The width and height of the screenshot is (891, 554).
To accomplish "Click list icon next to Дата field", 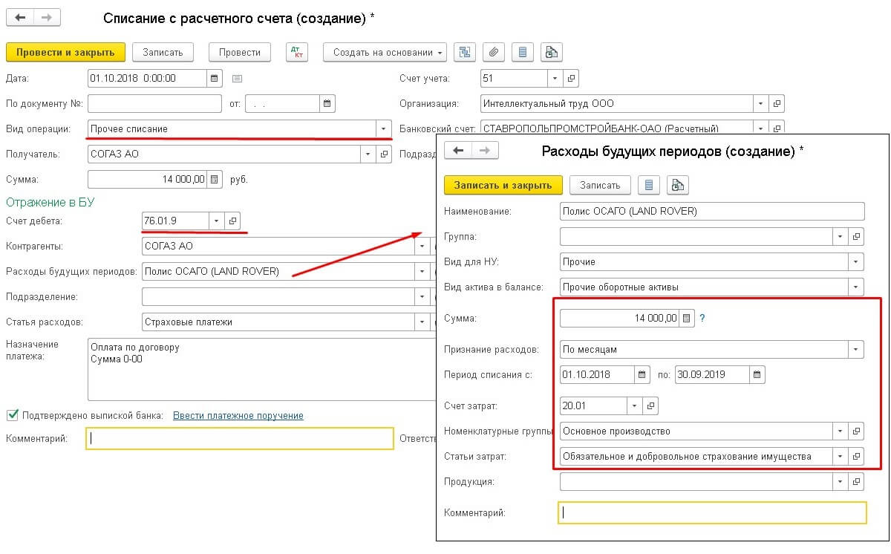I will click(237, 78).
